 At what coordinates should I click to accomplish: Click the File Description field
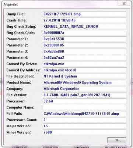coord(84,76)
